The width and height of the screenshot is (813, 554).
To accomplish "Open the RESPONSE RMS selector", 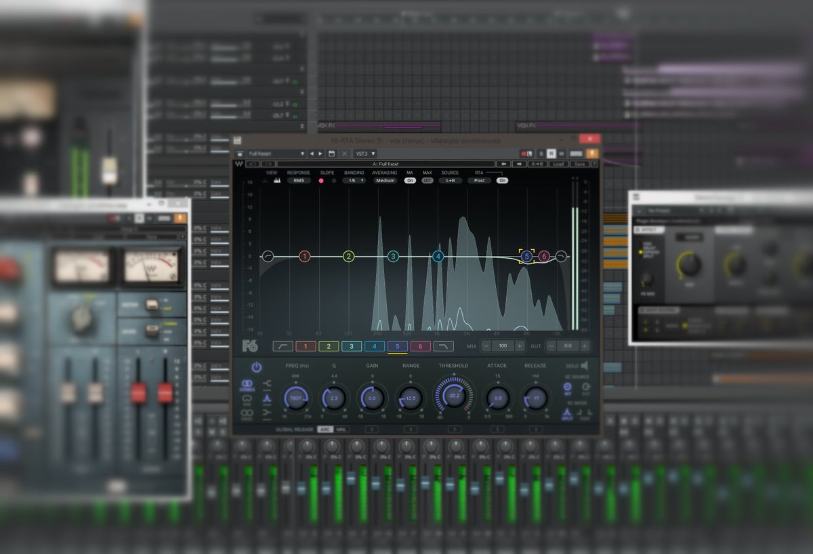I will (x=298, y=181).
